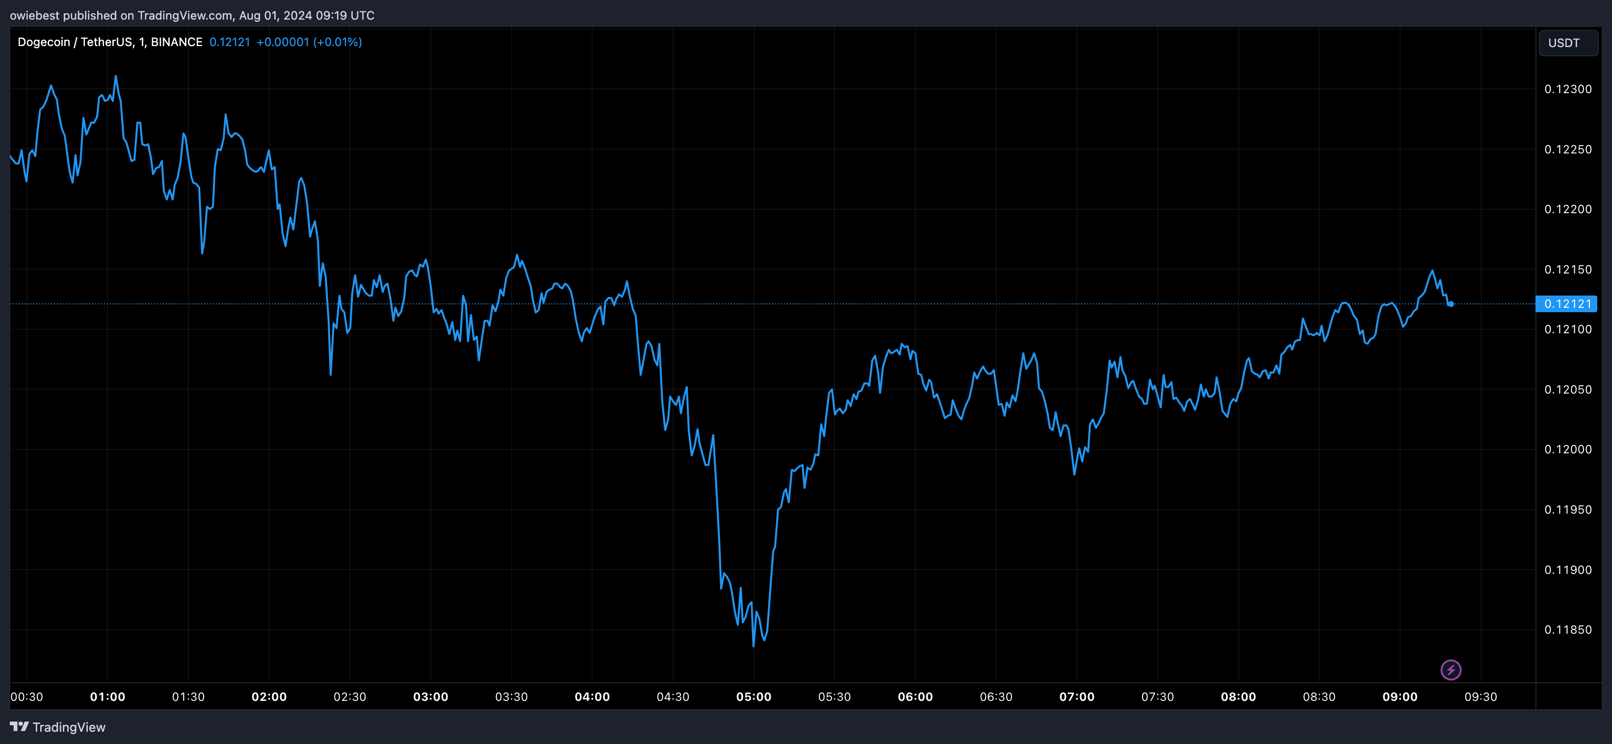Click the 0.12300 price axis label
This screenshot has height=744, width=1612.
coord(1568,89)
